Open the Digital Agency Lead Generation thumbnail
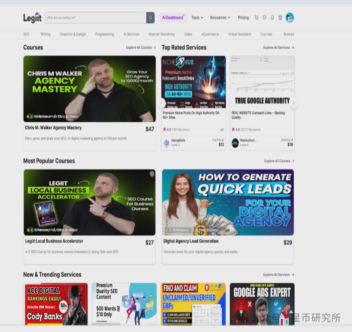352x332 pixels. point(228,202)
